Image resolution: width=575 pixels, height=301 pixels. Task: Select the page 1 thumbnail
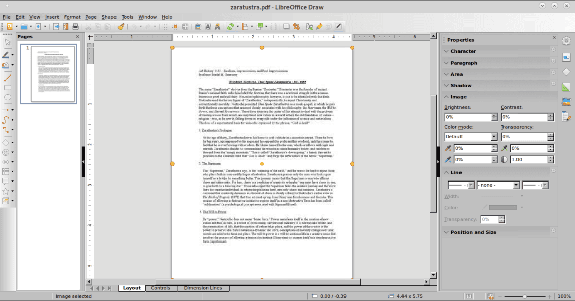point(48,74)
